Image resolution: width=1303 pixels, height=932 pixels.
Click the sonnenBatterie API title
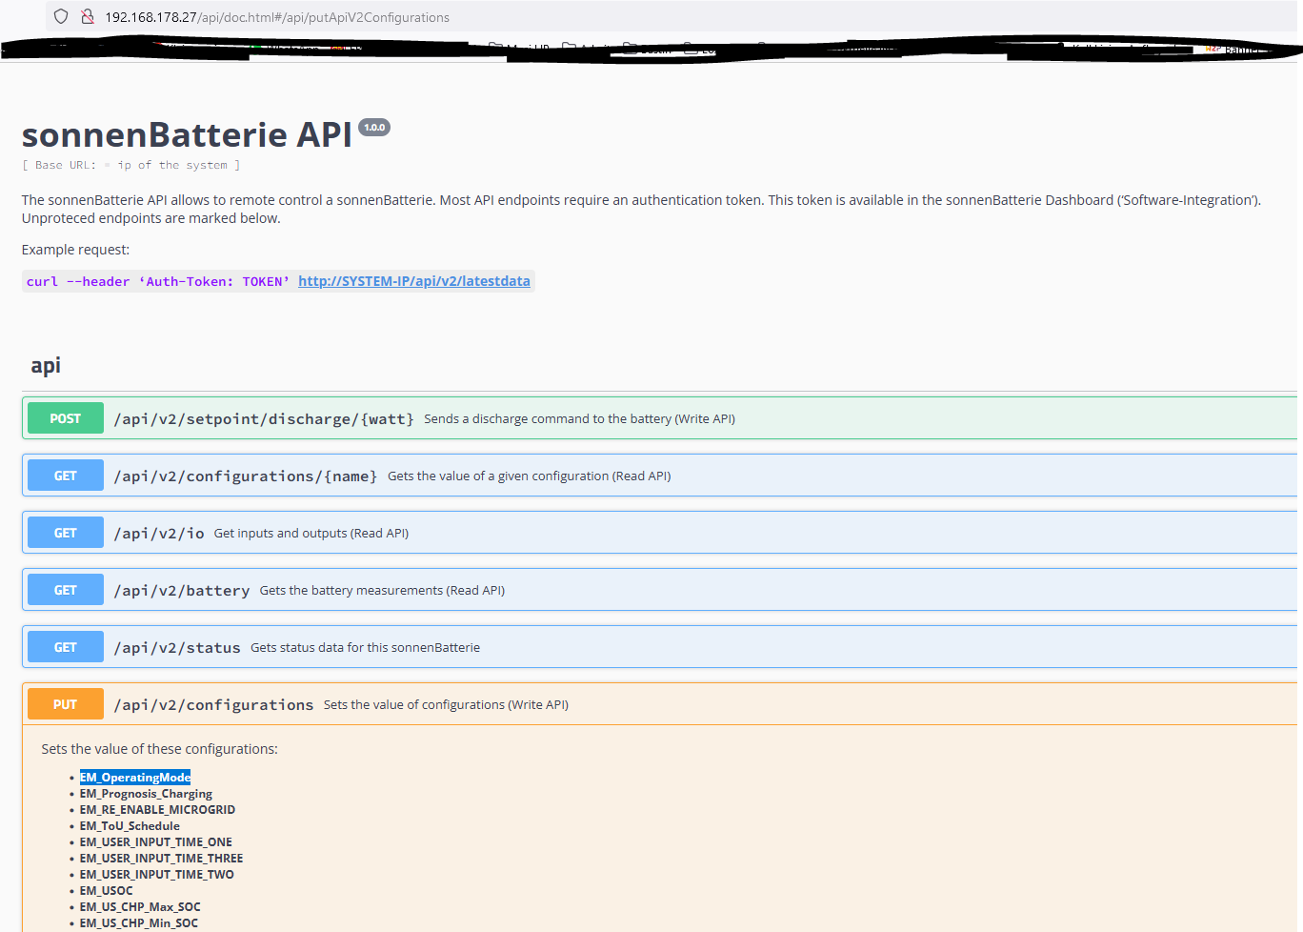coord(187,135)
